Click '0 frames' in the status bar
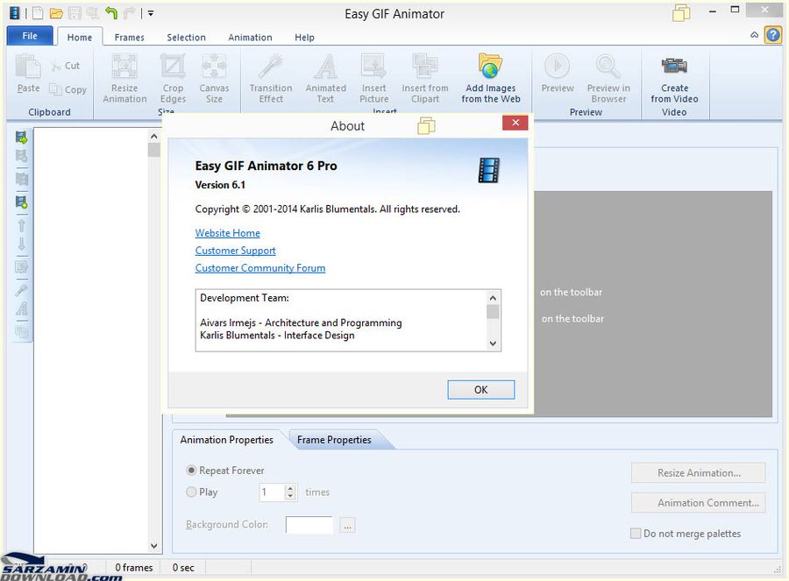The image size is (789, 581). click(x=134, y=568)
